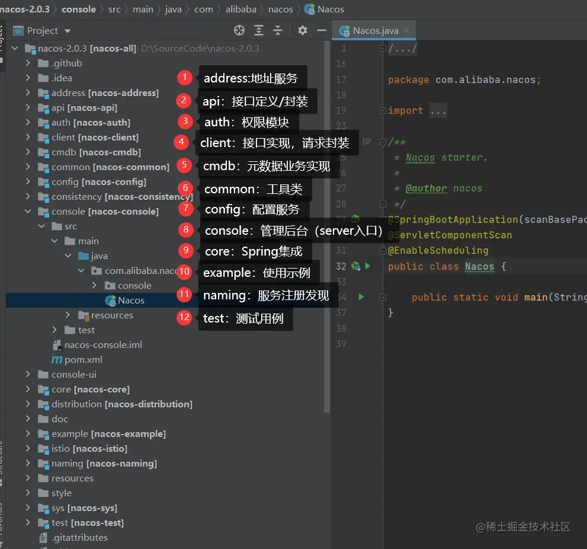Click the Spring bean gutter icon on line 32
This screenshot has width=587, height=549.
click(355, 266)
